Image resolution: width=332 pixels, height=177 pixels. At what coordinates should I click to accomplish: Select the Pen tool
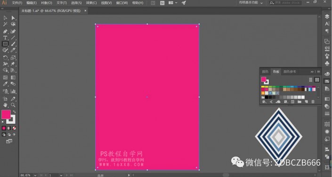pyautogui.click(x=5, y=32)
